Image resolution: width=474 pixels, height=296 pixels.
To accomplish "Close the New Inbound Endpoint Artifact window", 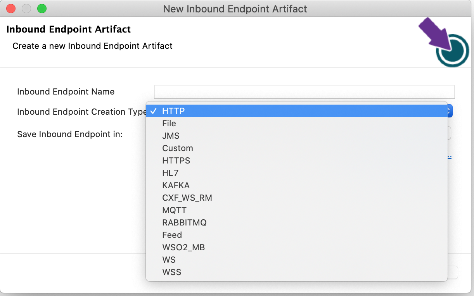I will pyautogui.click(x=11, y=9).
